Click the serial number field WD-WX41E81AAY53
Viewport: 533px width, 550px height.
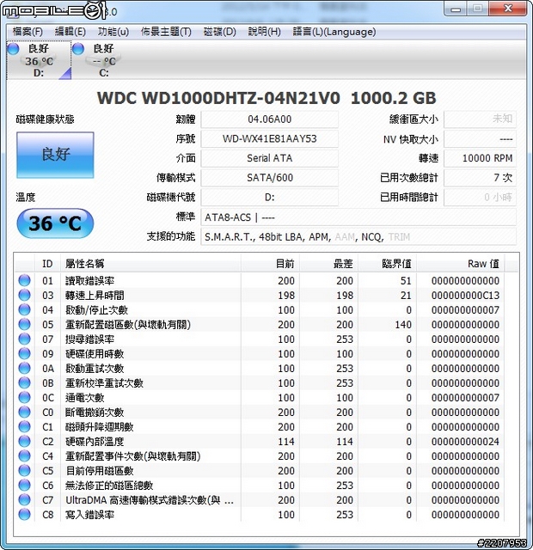tap(269, 139)
